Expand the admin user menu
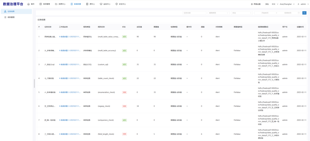Viewport: 310px width, 141px height. (x=303, y=4)
